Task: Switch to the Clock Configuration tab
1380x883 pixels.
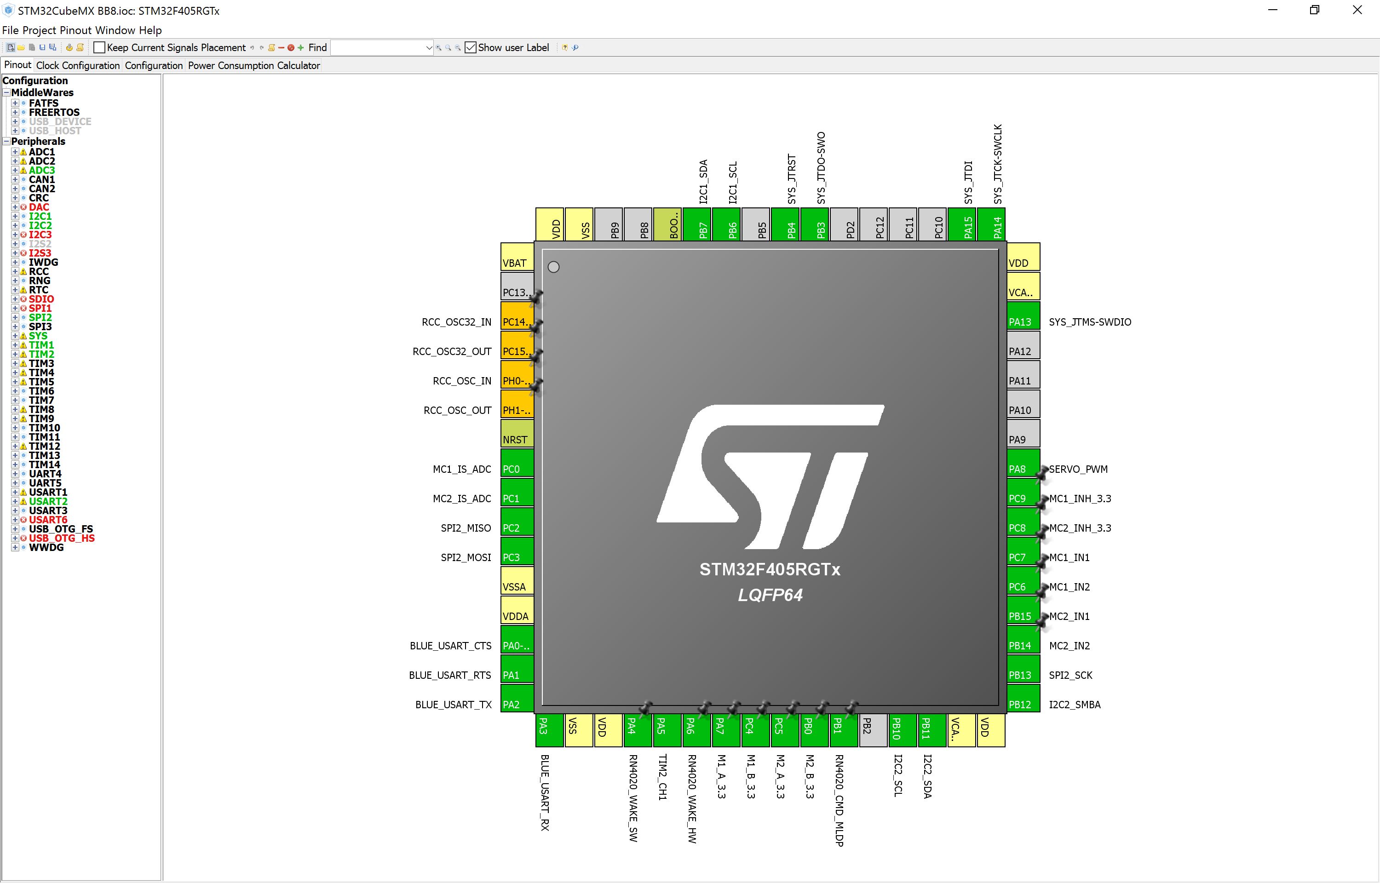Action: [78, 65]
